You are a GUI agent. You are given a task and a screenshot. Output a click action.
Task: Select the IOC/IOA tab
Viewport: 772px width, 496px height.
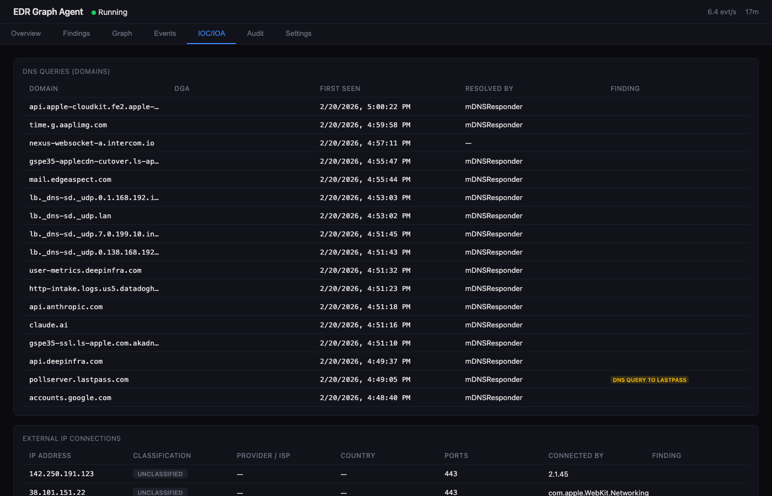pyautogui.click(x=212, y=34)
